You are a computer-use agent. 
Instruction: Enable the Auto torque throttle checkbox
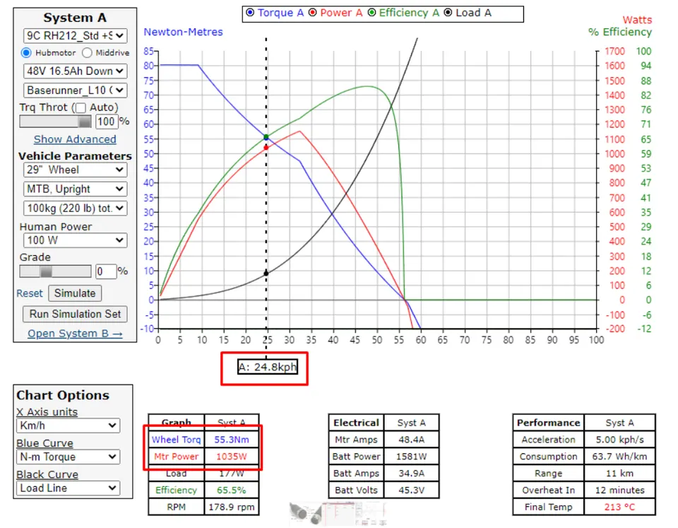(x=81, y=107)
